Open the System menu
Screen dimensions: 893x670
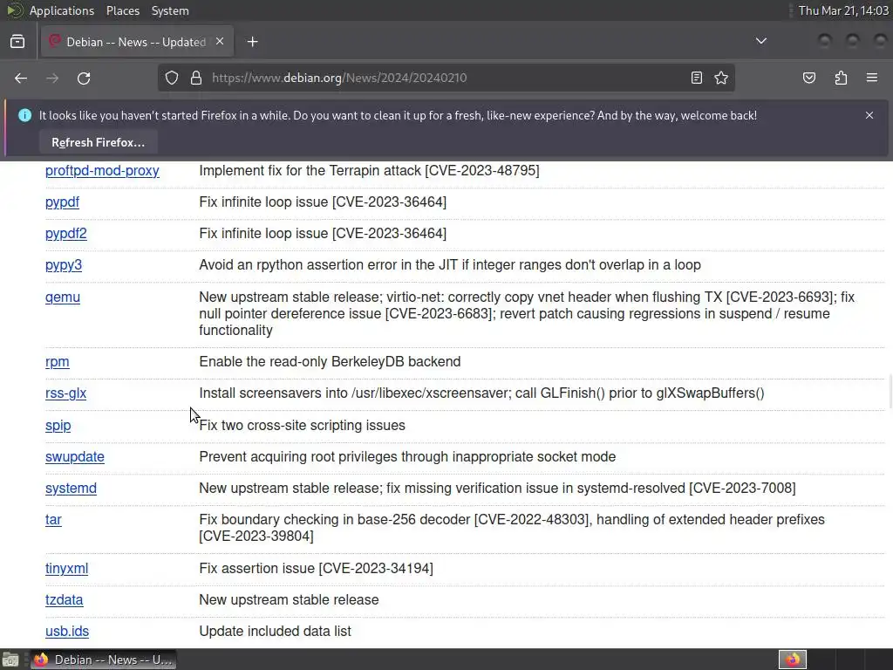click(x=170, y=10)
